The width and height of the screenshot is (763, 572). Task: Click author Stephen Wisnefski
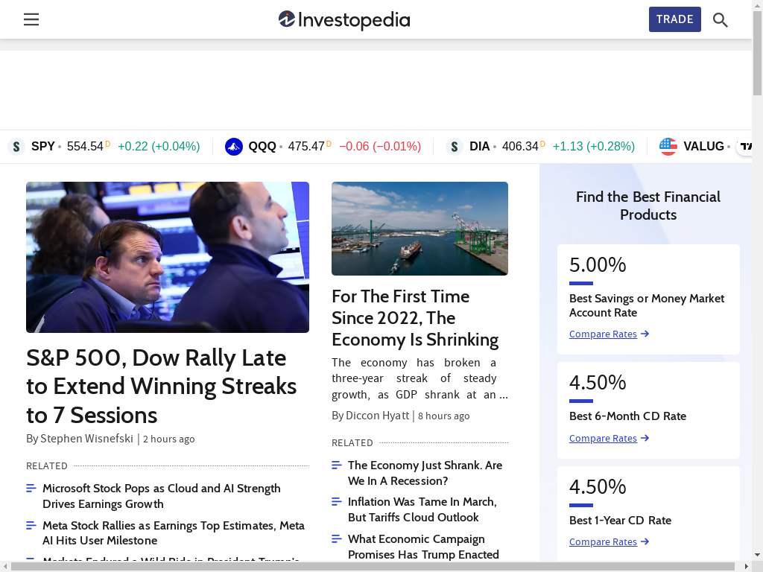point(86,439)
